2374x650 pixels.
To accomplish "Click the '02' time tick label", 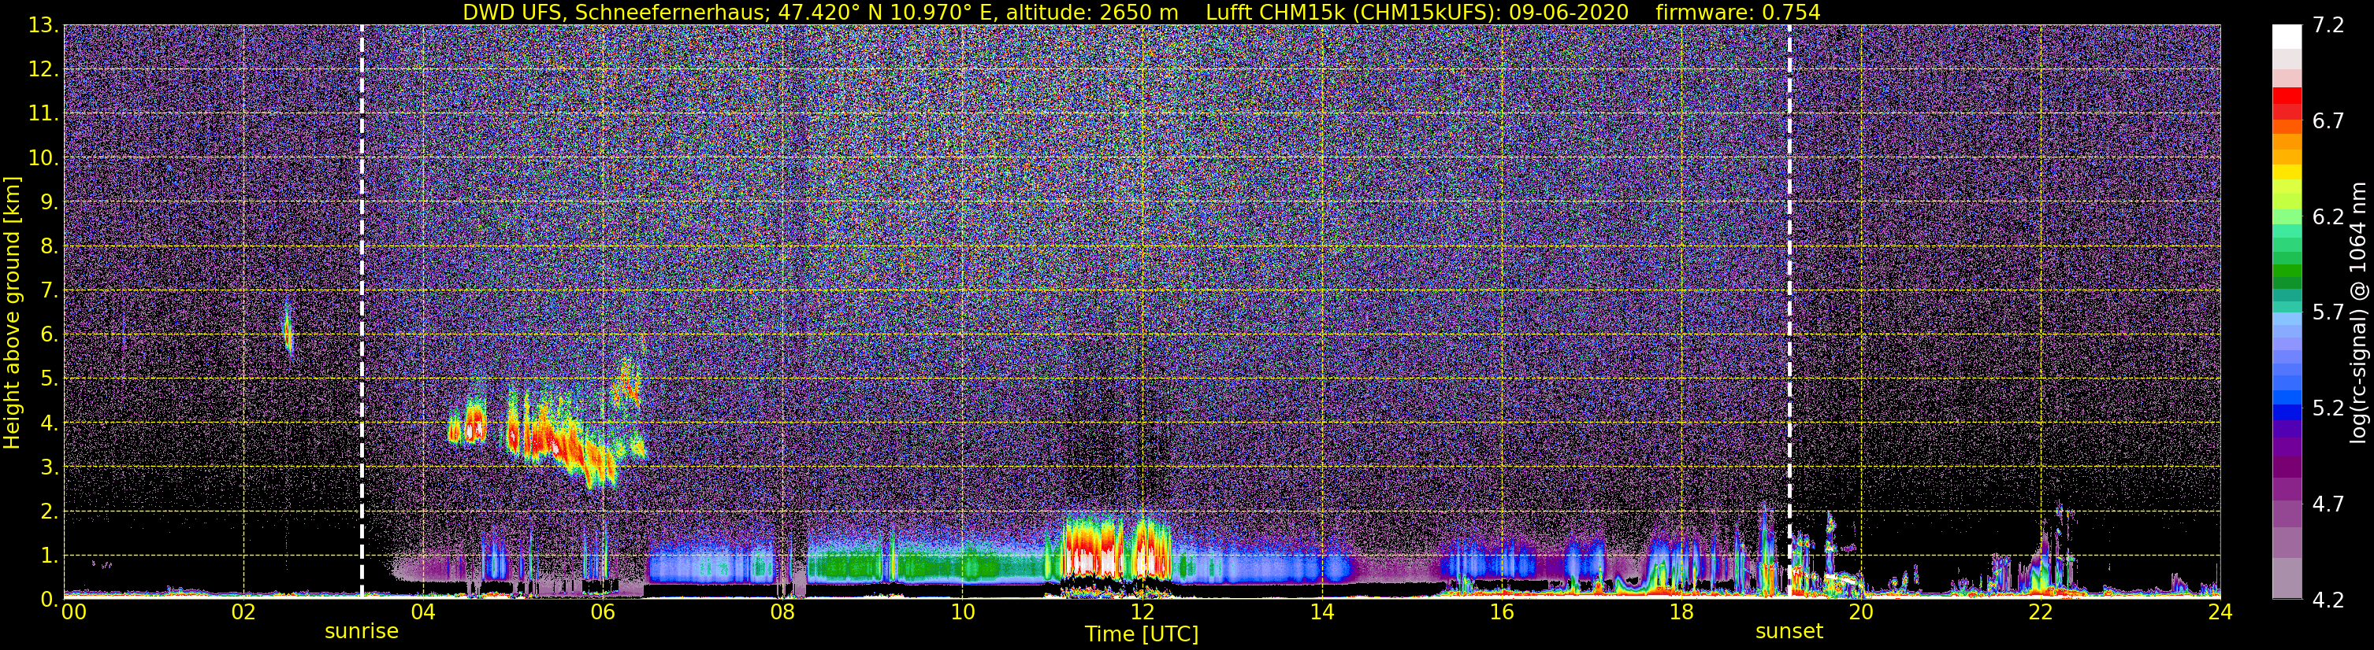I will [243, 613].
